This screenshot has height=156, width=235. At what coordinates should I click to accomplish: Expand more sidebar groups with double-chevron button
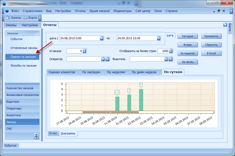pos(36,136)
